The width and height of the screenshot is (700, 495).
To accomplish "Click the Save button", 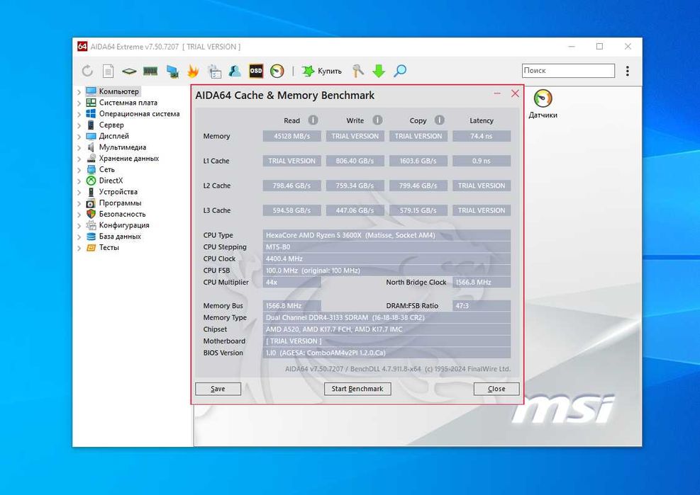I will pos(218,389).
